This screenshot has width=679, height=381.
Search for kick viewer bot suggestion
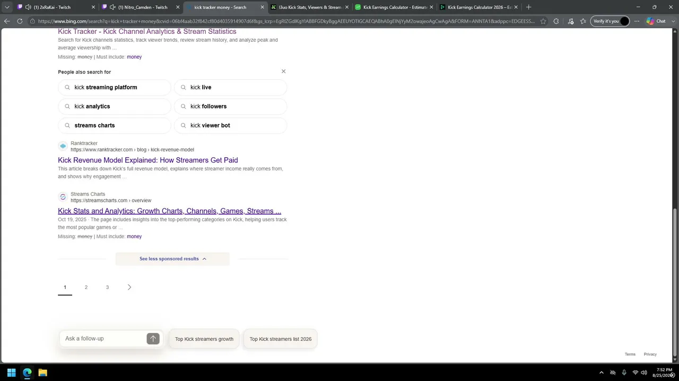coord(230,125)
